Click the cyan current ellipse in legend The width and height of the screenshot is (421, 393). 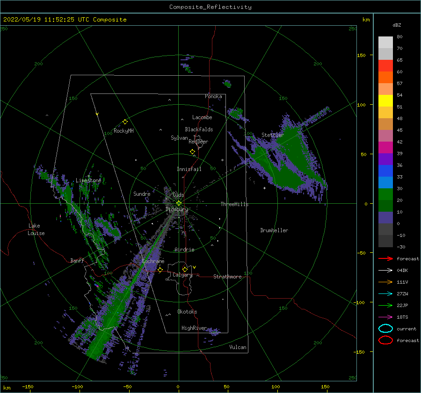[x=385, y=329]
